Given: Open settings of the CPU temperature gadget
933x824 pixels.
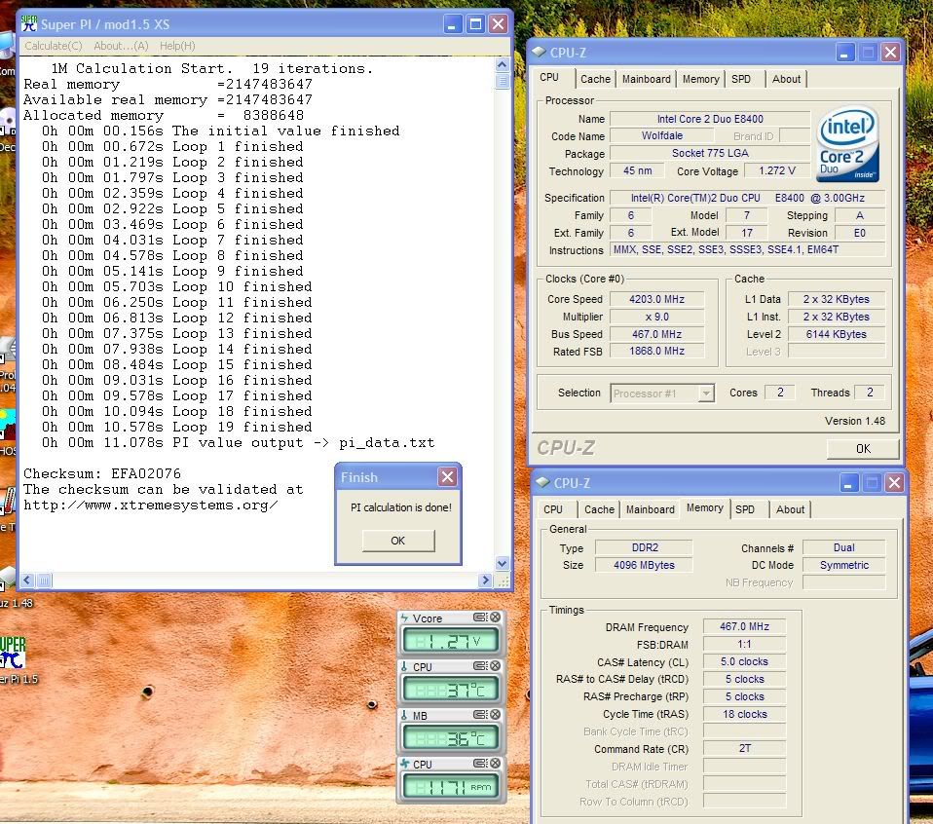Looking at the screenshot, I should [x=479, y=666].
